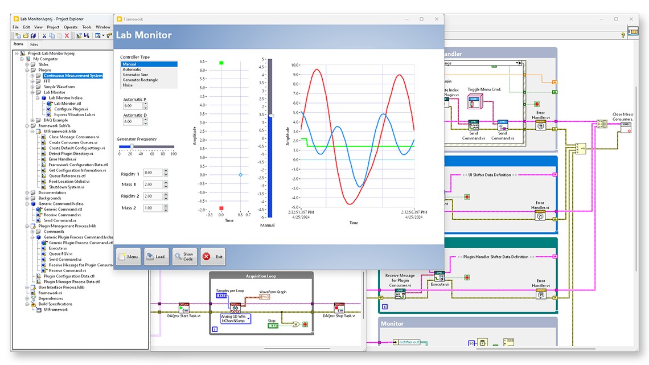Click the Exit button in Lab Monitor
649x365 pixels.
(213, 257)
